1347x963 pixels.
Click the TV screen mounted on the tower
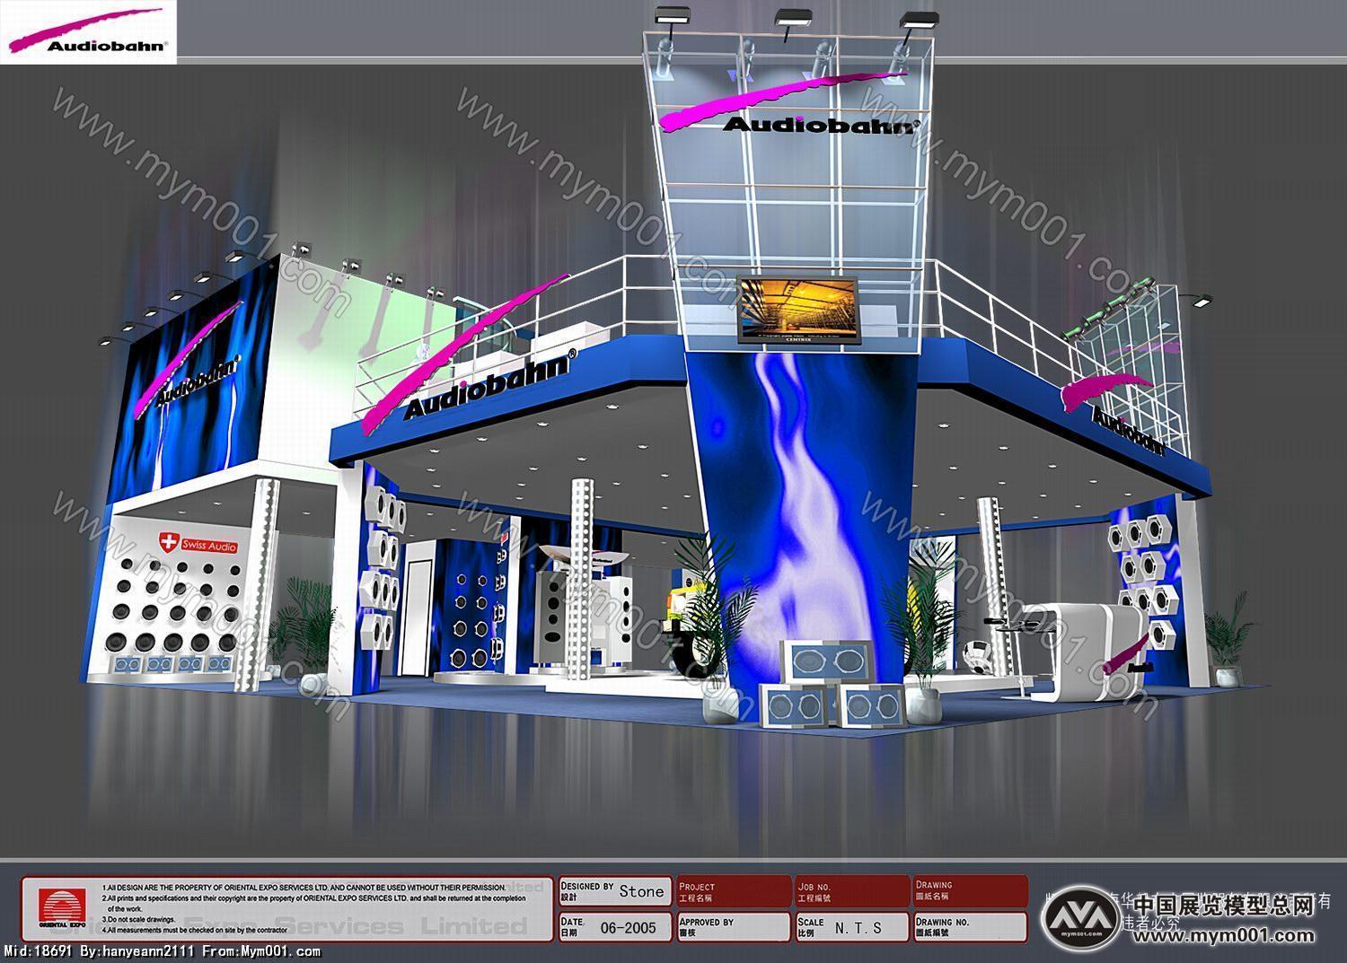[797, 311]
